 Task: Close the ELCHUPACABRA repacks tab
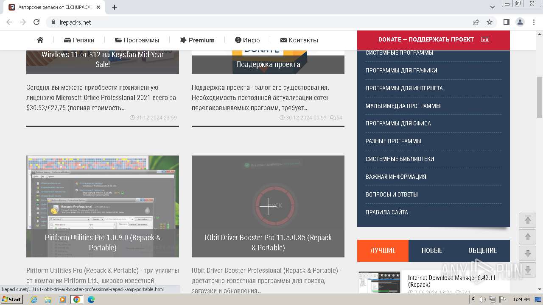click(x=98, y=7)
